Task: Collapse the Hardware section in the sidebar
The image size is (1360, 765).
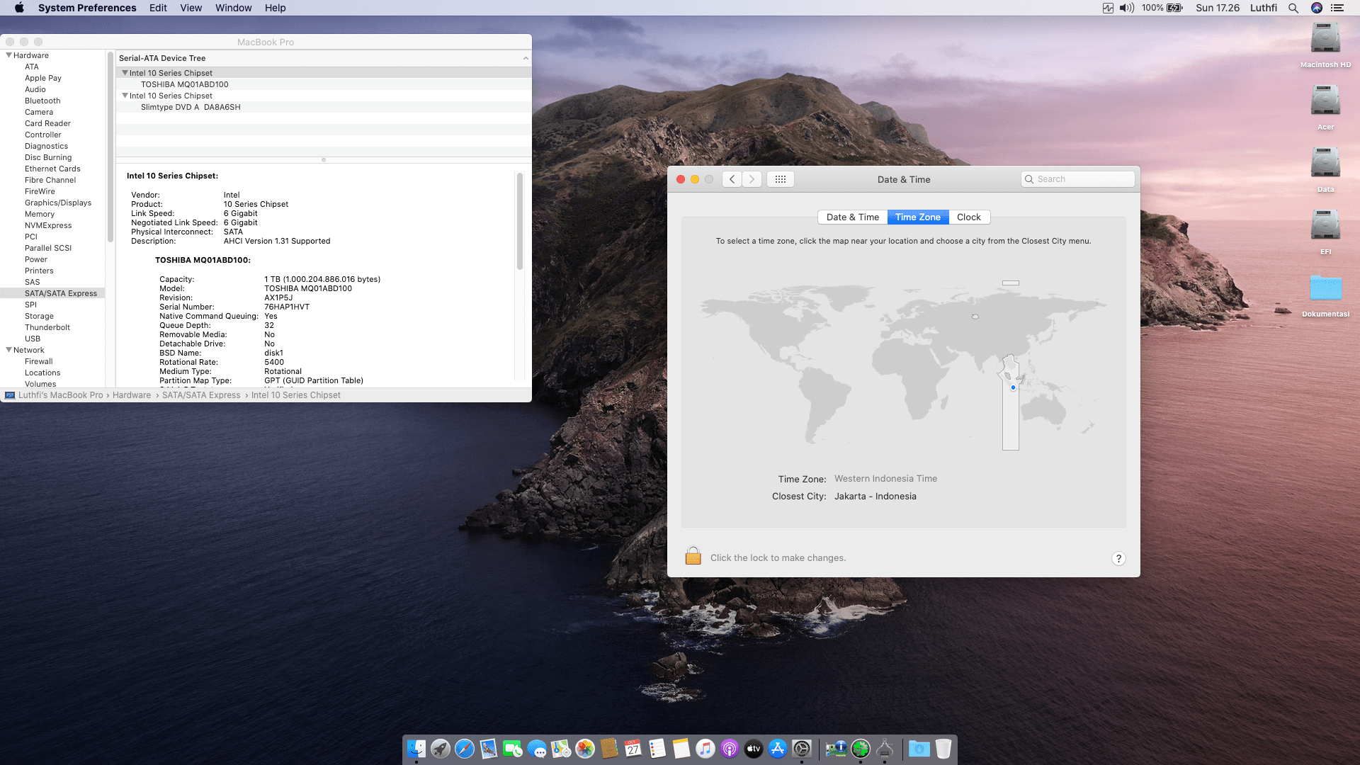Action: [9, 55]
